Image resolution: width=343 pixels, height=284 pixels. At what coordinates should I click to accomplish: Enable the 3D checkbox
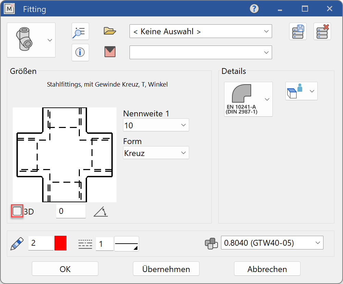point(17,211)
